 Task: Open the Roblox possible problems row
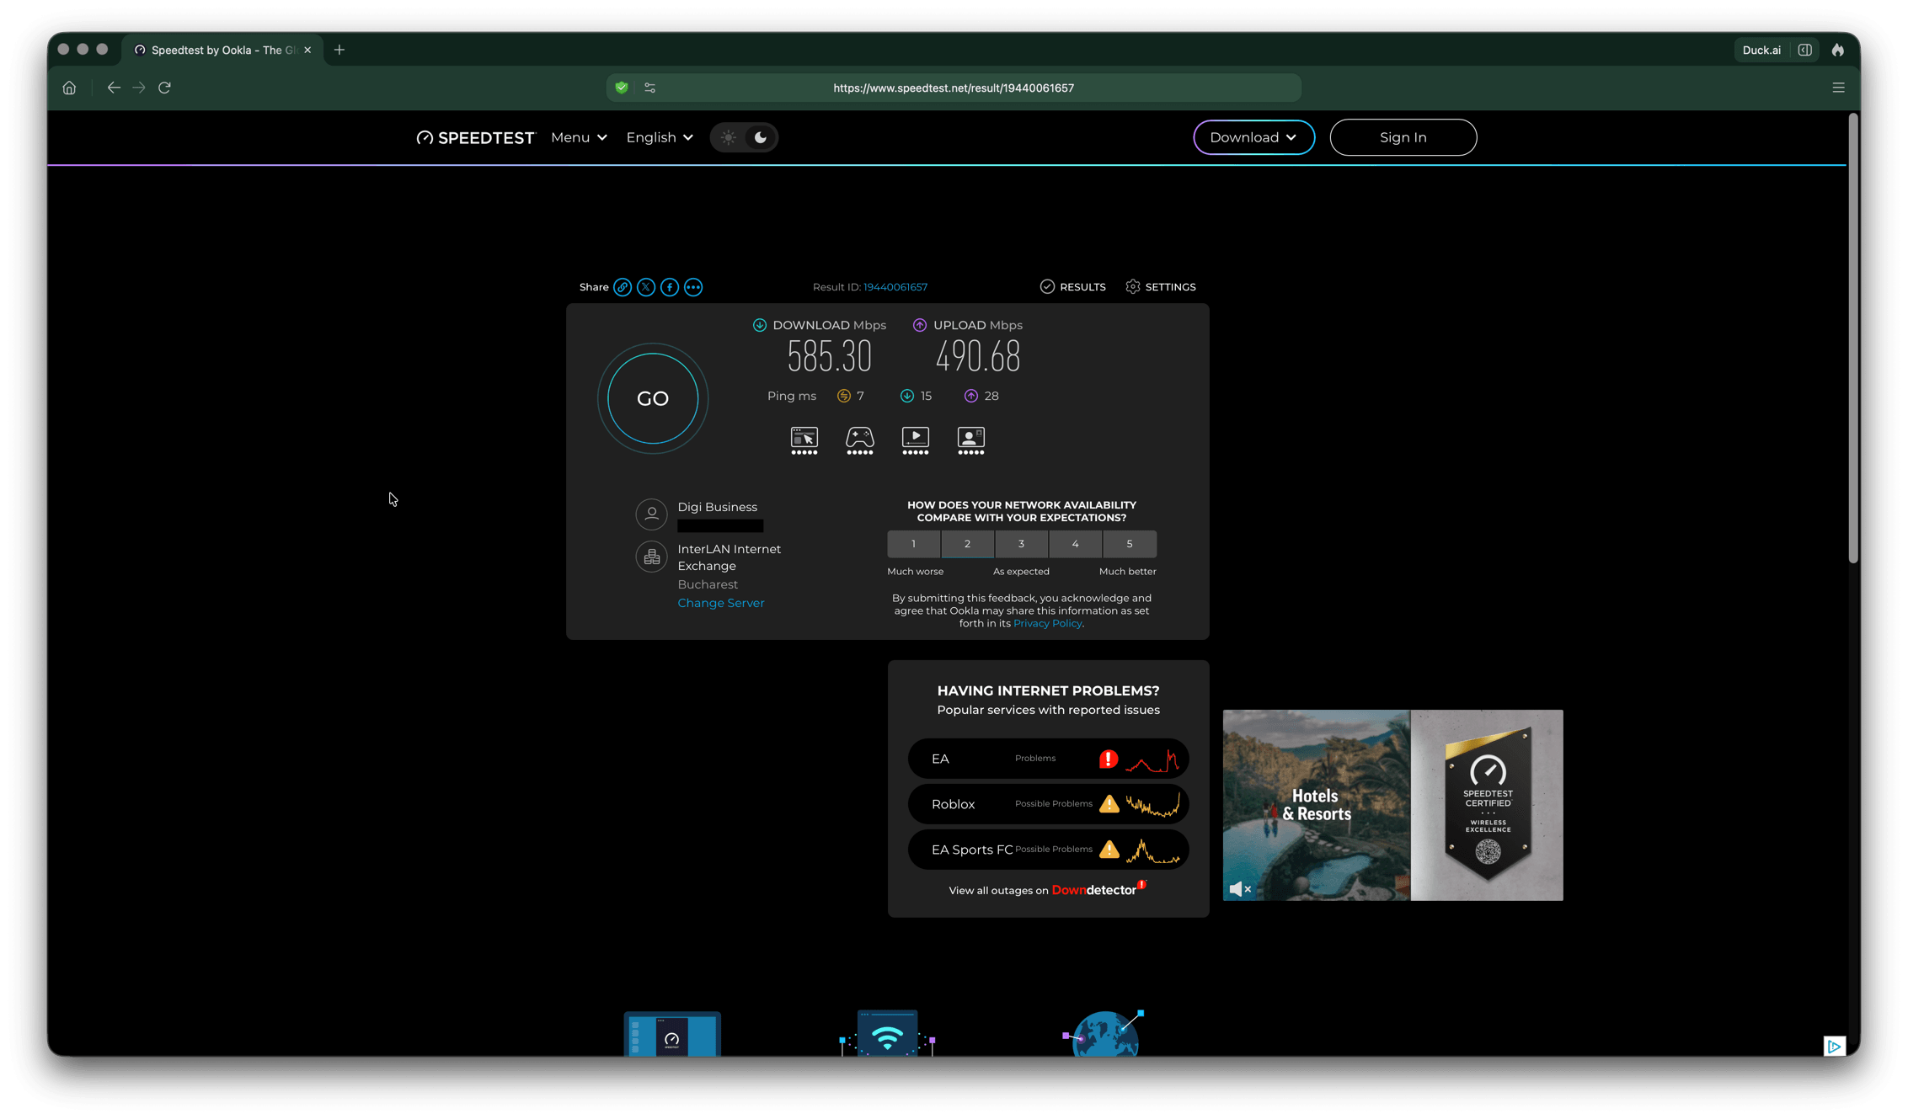(x=1048, y=804)
